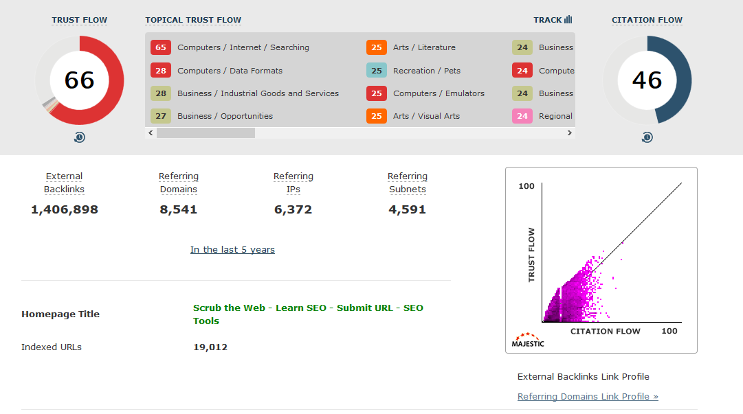Click the red 25 badge for Computers / Emulators
The width and height of the screenshot is (743, 414).
coord(376,93)
